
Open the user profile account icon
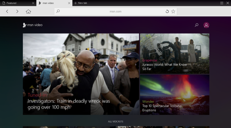tap(206, 25)
